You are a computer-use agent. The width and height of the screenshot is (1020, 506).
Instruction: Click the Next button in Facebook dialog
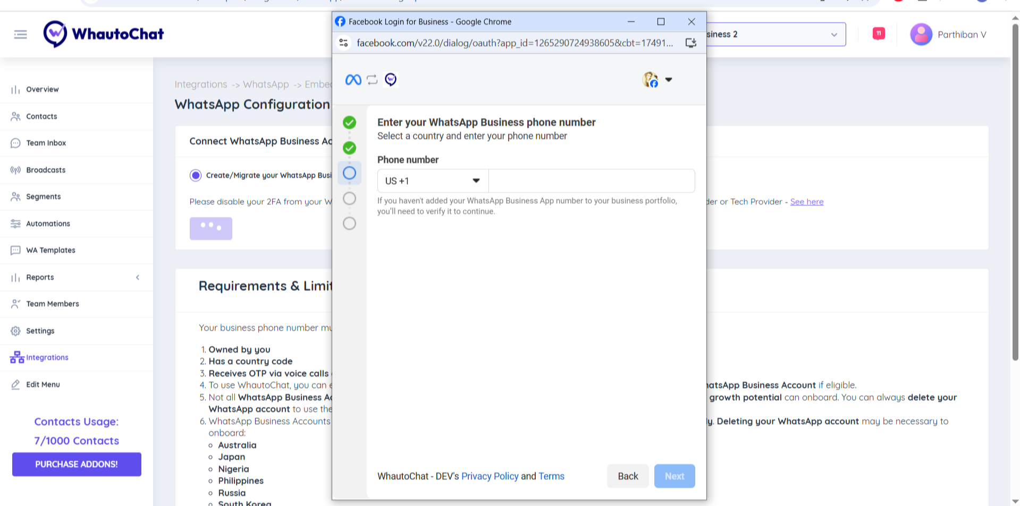[x=675, y=476]
